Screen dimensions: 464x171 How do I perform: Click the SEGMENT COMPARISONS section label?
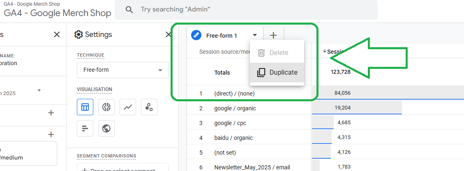106,156
